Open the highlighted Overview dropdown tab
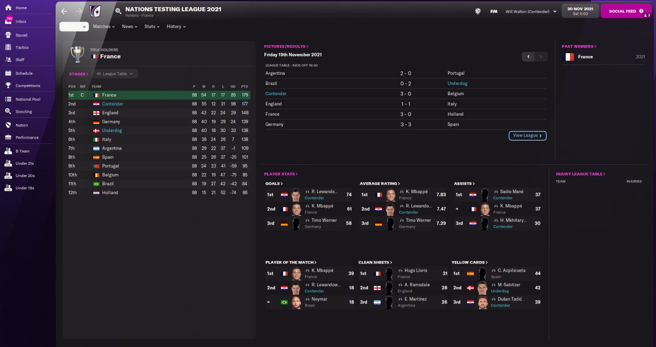 pyautogui.click(x=74, y=27)
